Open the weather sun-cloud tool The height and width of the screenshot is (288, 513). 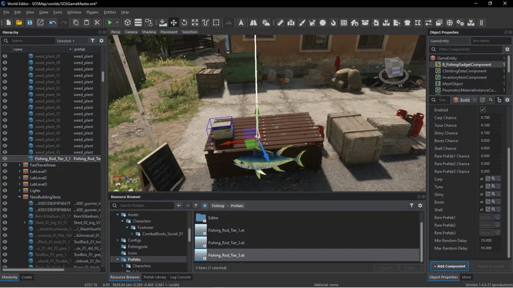click(x=266, y=23)
